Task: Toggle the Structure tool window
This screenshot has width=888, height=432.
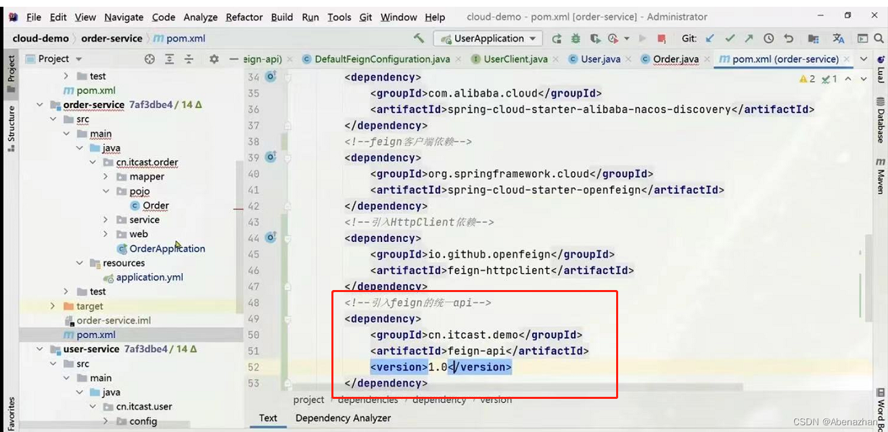Action: pyautogui.click(x=11, y=128)
